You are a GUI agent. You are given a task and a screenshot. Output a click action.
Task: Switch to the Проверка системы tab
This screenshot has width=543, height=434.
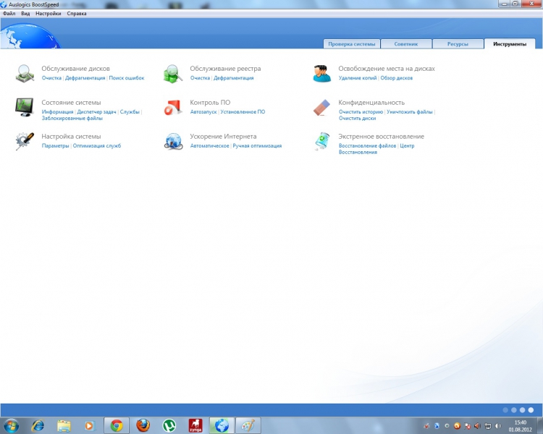pyautogui.click(x=351, y=44)
